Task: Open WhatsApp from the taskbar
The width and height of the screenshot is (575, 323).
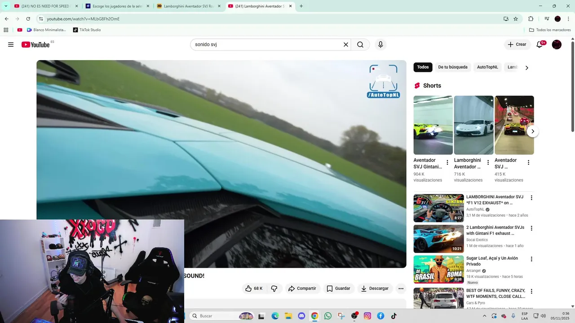Action: [328, 316]
